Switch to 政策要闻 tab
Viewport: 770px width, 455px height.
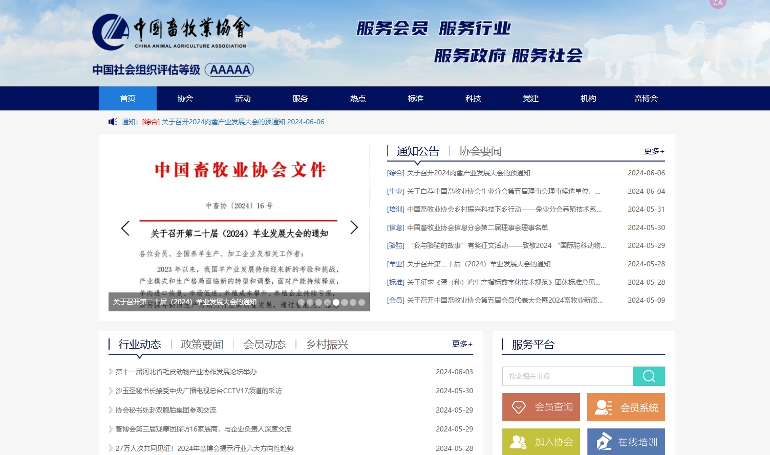202,345
